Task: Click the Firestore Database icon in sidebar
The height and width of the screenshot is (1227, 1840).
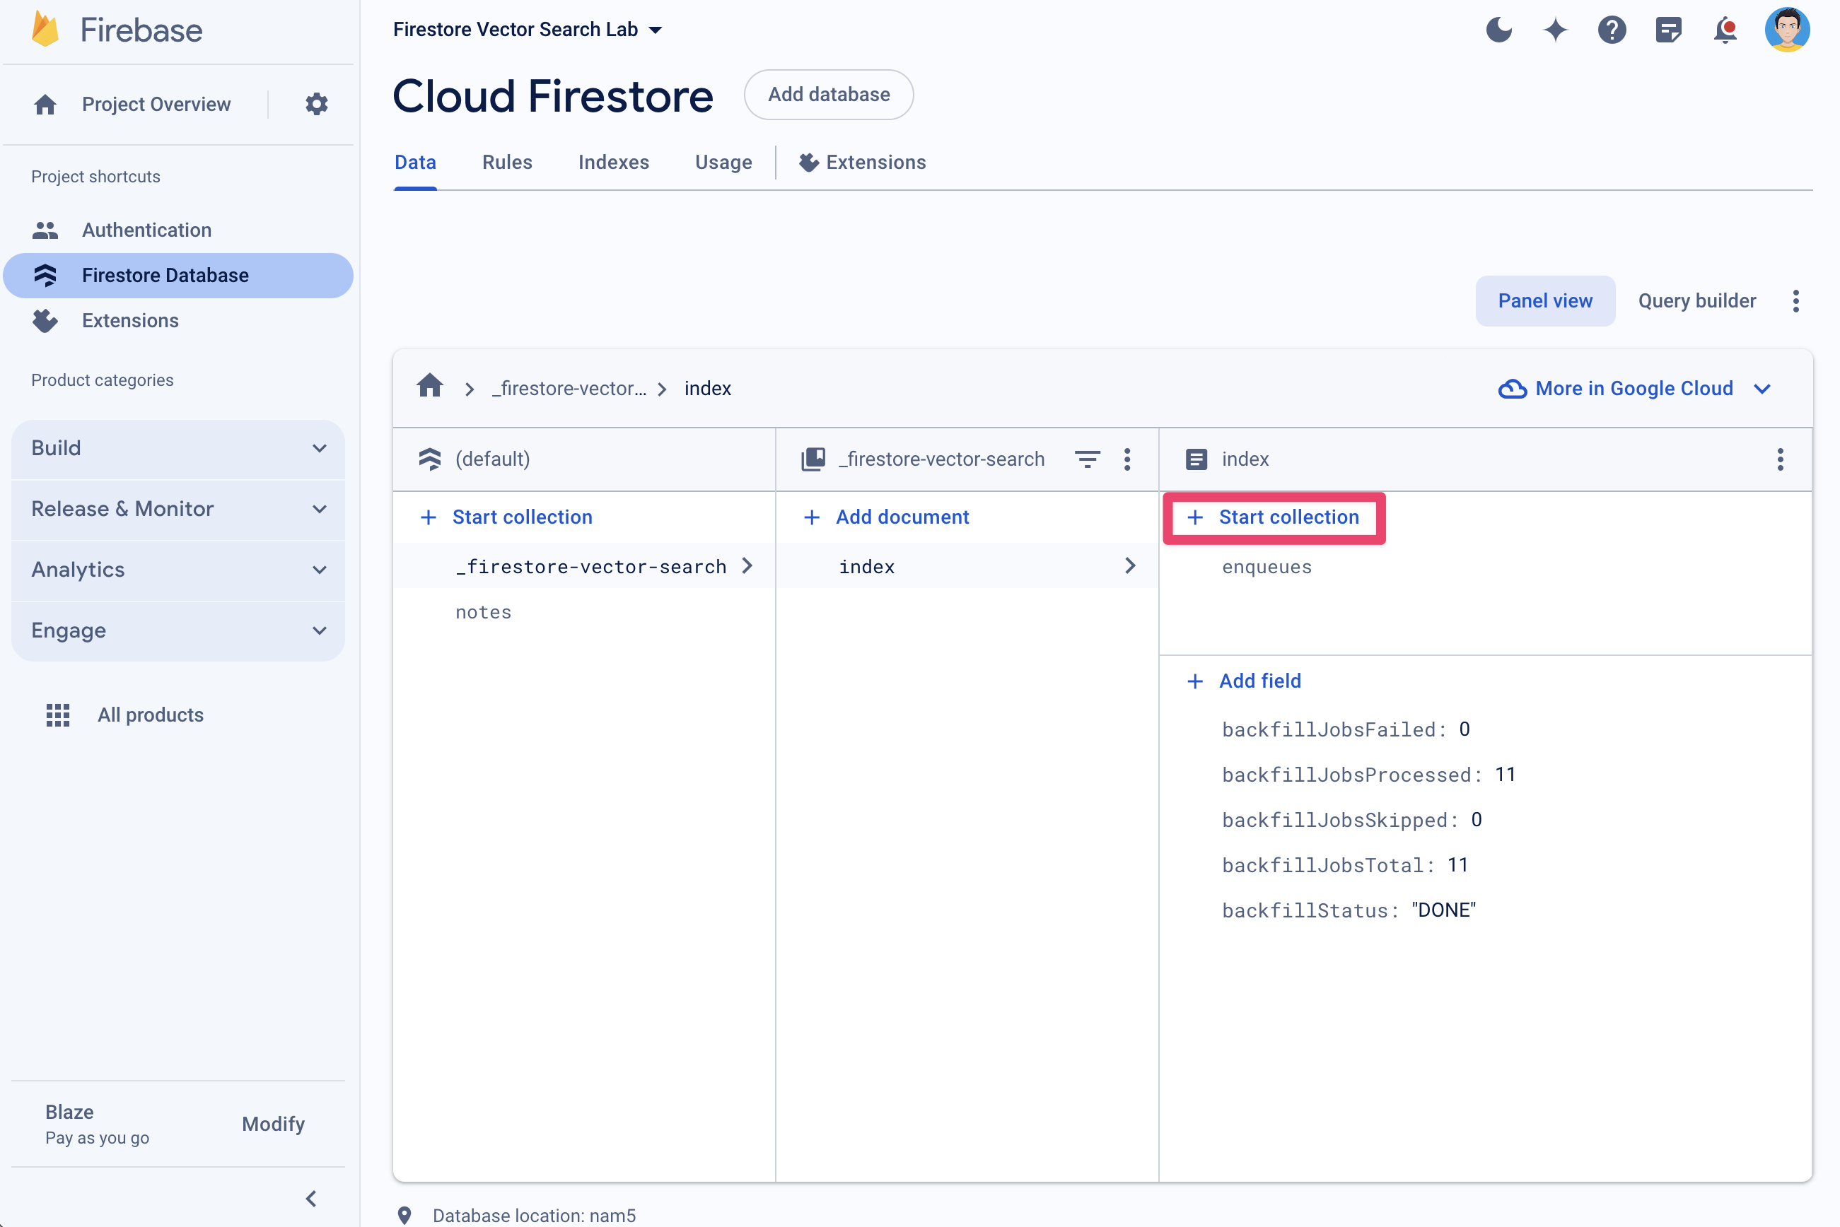Action: point(45,274)
